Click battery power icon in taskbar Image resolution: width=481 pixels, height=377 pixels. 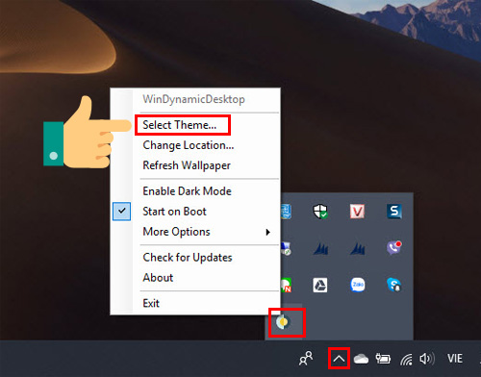click(x=383, y=359)
